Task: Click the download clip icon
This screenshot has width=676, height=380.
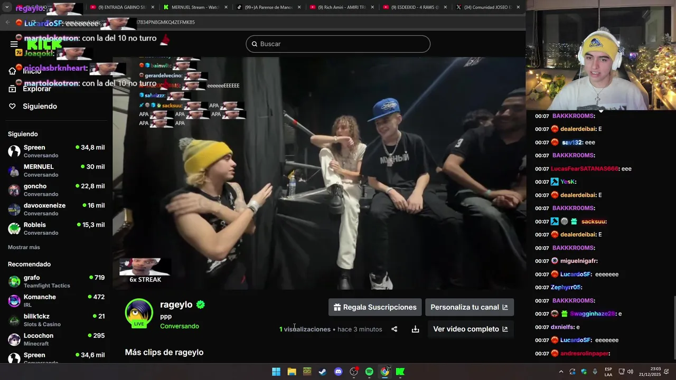Action: click(416, 329)
